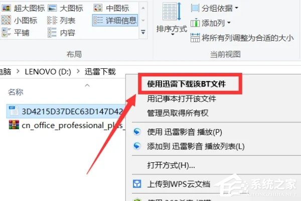
Task: Open the 添加列 dropdown
Action: (210, 23)
